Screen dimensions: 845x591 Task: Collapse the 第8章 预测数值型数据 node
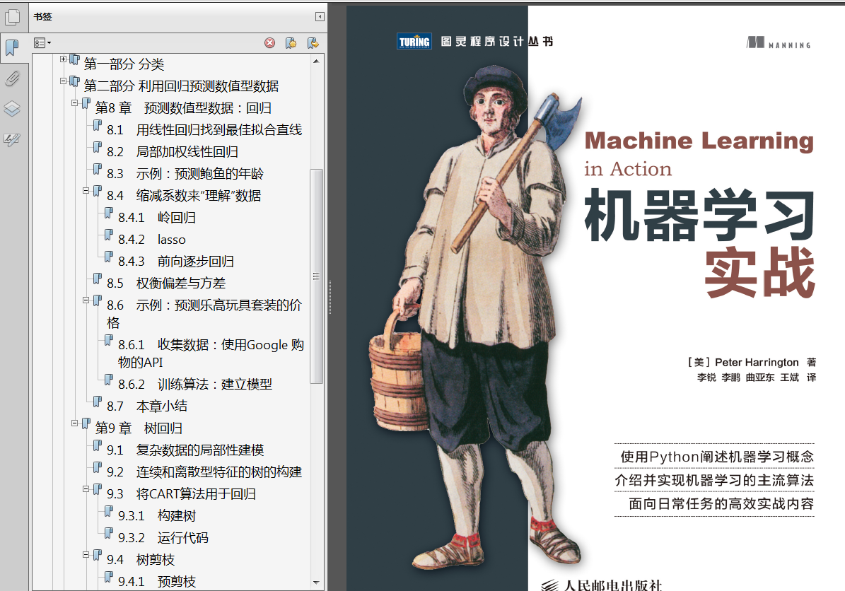tap(74, 103)
